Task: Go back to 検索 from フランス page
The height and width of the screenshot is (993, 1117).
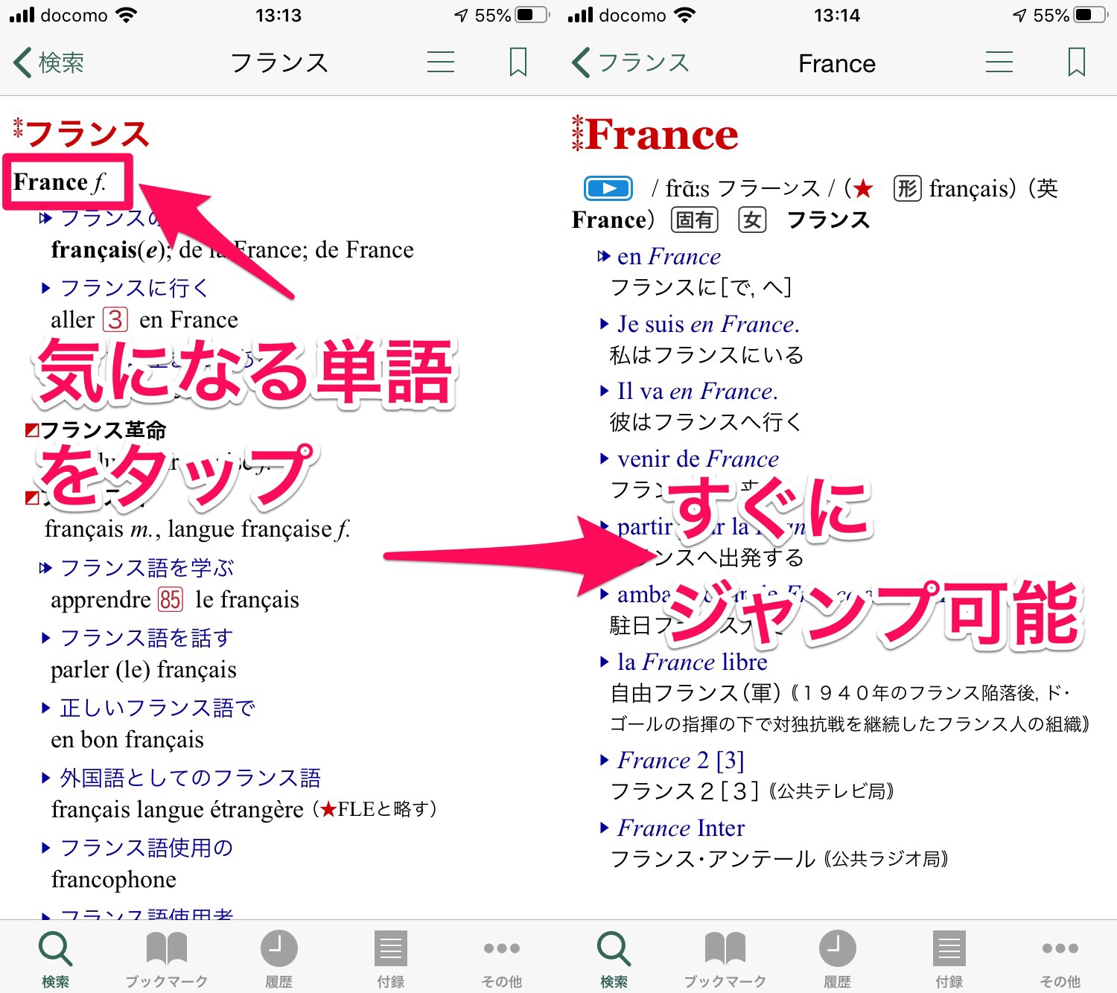Action: click(x=49, y=63)
